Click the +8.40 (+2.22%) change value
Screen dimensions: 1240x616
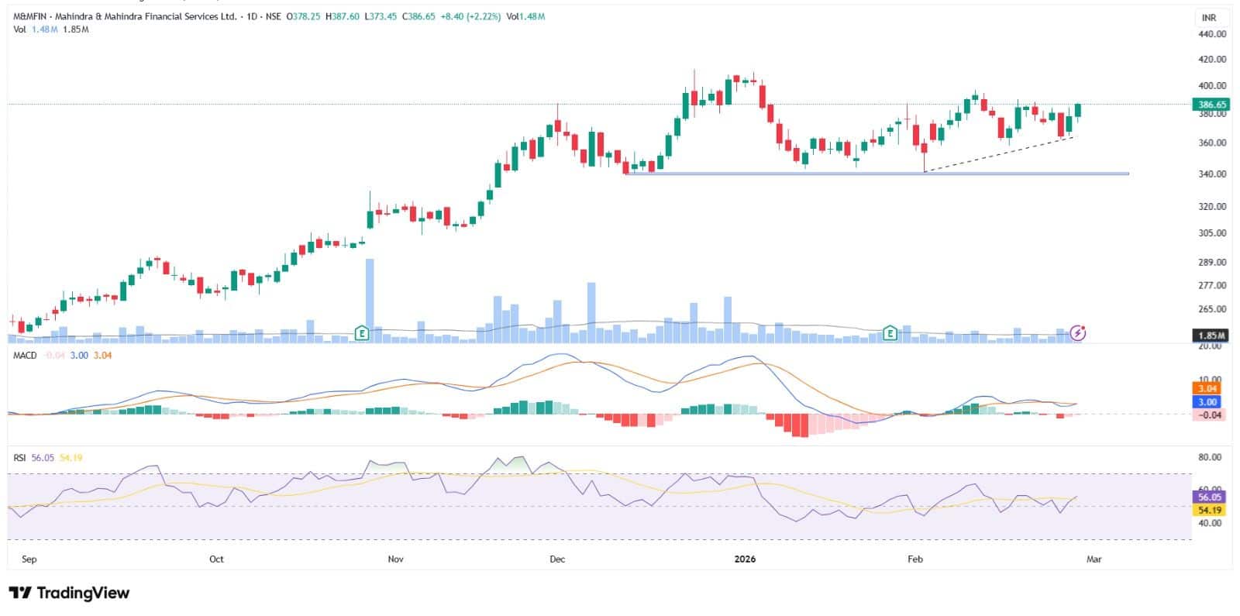[471, 16]
